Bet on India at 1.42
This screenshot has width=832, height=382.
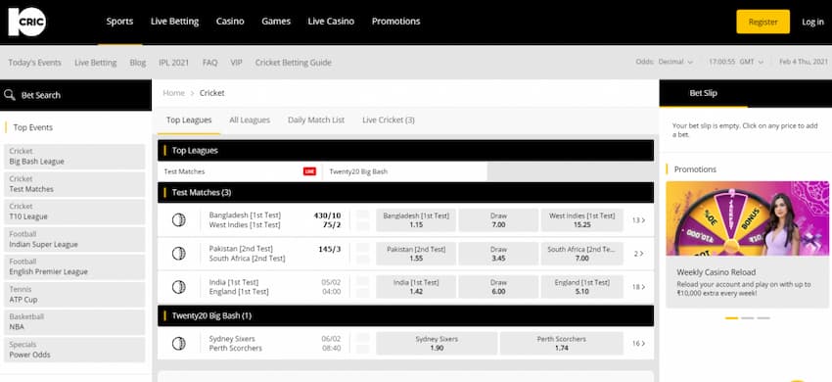coord(416,287)
